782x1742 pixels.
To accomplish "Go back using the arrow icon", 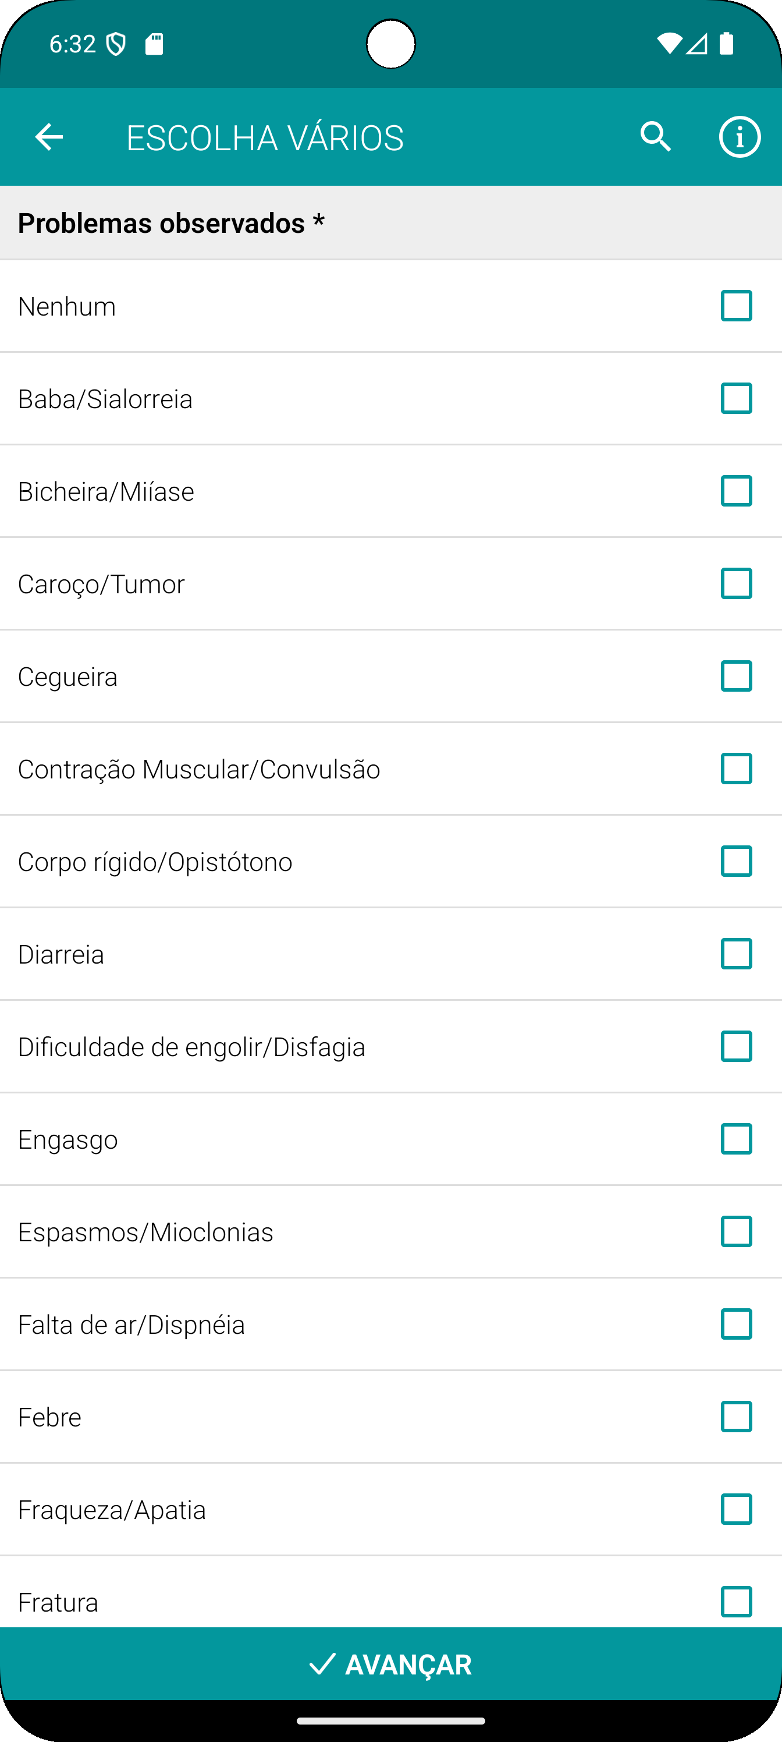I will click(x=49, y=137).
